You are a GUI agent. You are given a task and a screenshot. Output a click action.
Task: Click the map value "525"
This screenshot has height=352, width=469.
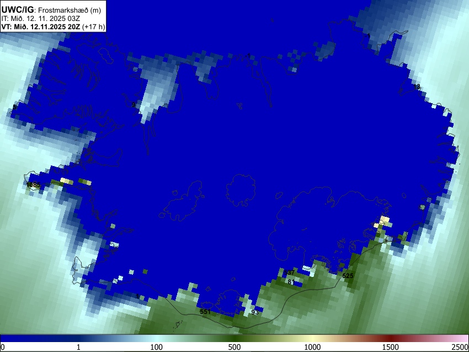pyautogui.click(x=348, y=276)
